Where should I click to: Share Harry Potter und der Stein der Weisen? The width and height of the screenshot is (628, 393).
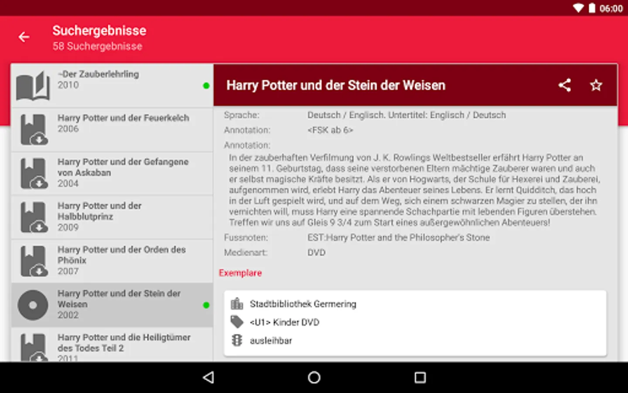[565, 85]
